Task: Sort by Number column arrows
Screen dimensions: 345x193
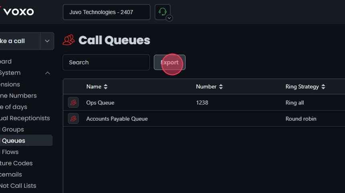Action: (x=221, y=87)
